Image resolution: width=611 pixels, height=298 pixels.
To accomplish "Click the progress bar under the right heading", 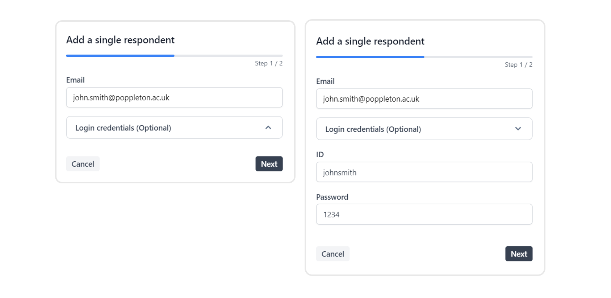I will point(424,57).
